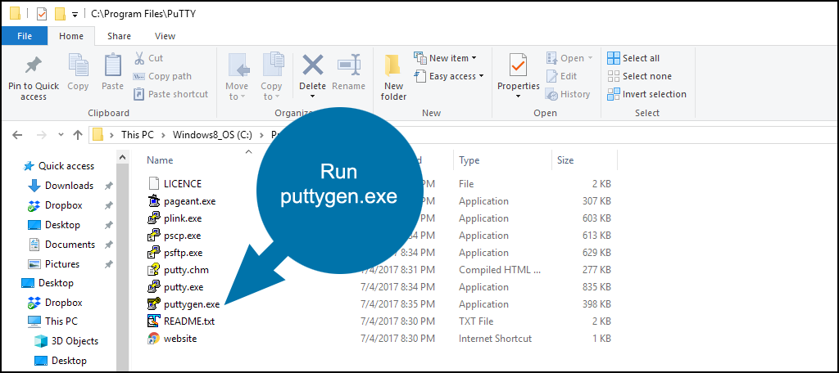Click the puttygen.exe key icon

[x=154, y=304]
